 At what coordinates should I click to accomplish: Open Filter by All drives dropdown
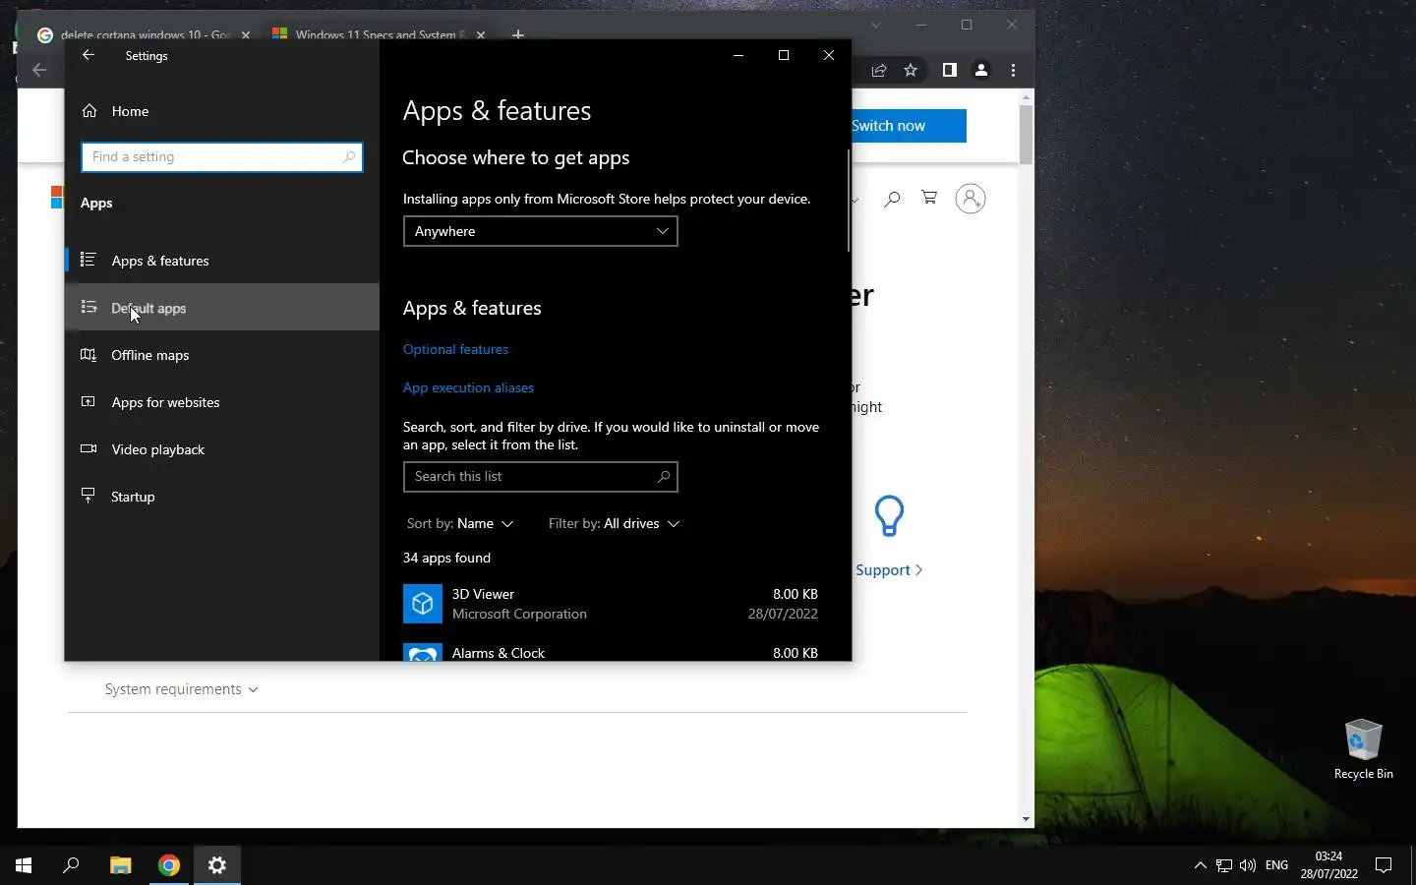614,523
